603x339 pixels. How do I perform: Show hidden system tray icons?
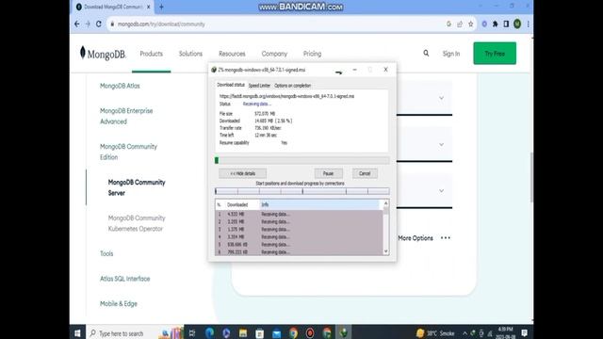[x=464, y=333]
